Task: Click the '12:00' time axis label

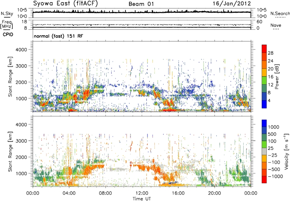Action: tap(142, 193)
